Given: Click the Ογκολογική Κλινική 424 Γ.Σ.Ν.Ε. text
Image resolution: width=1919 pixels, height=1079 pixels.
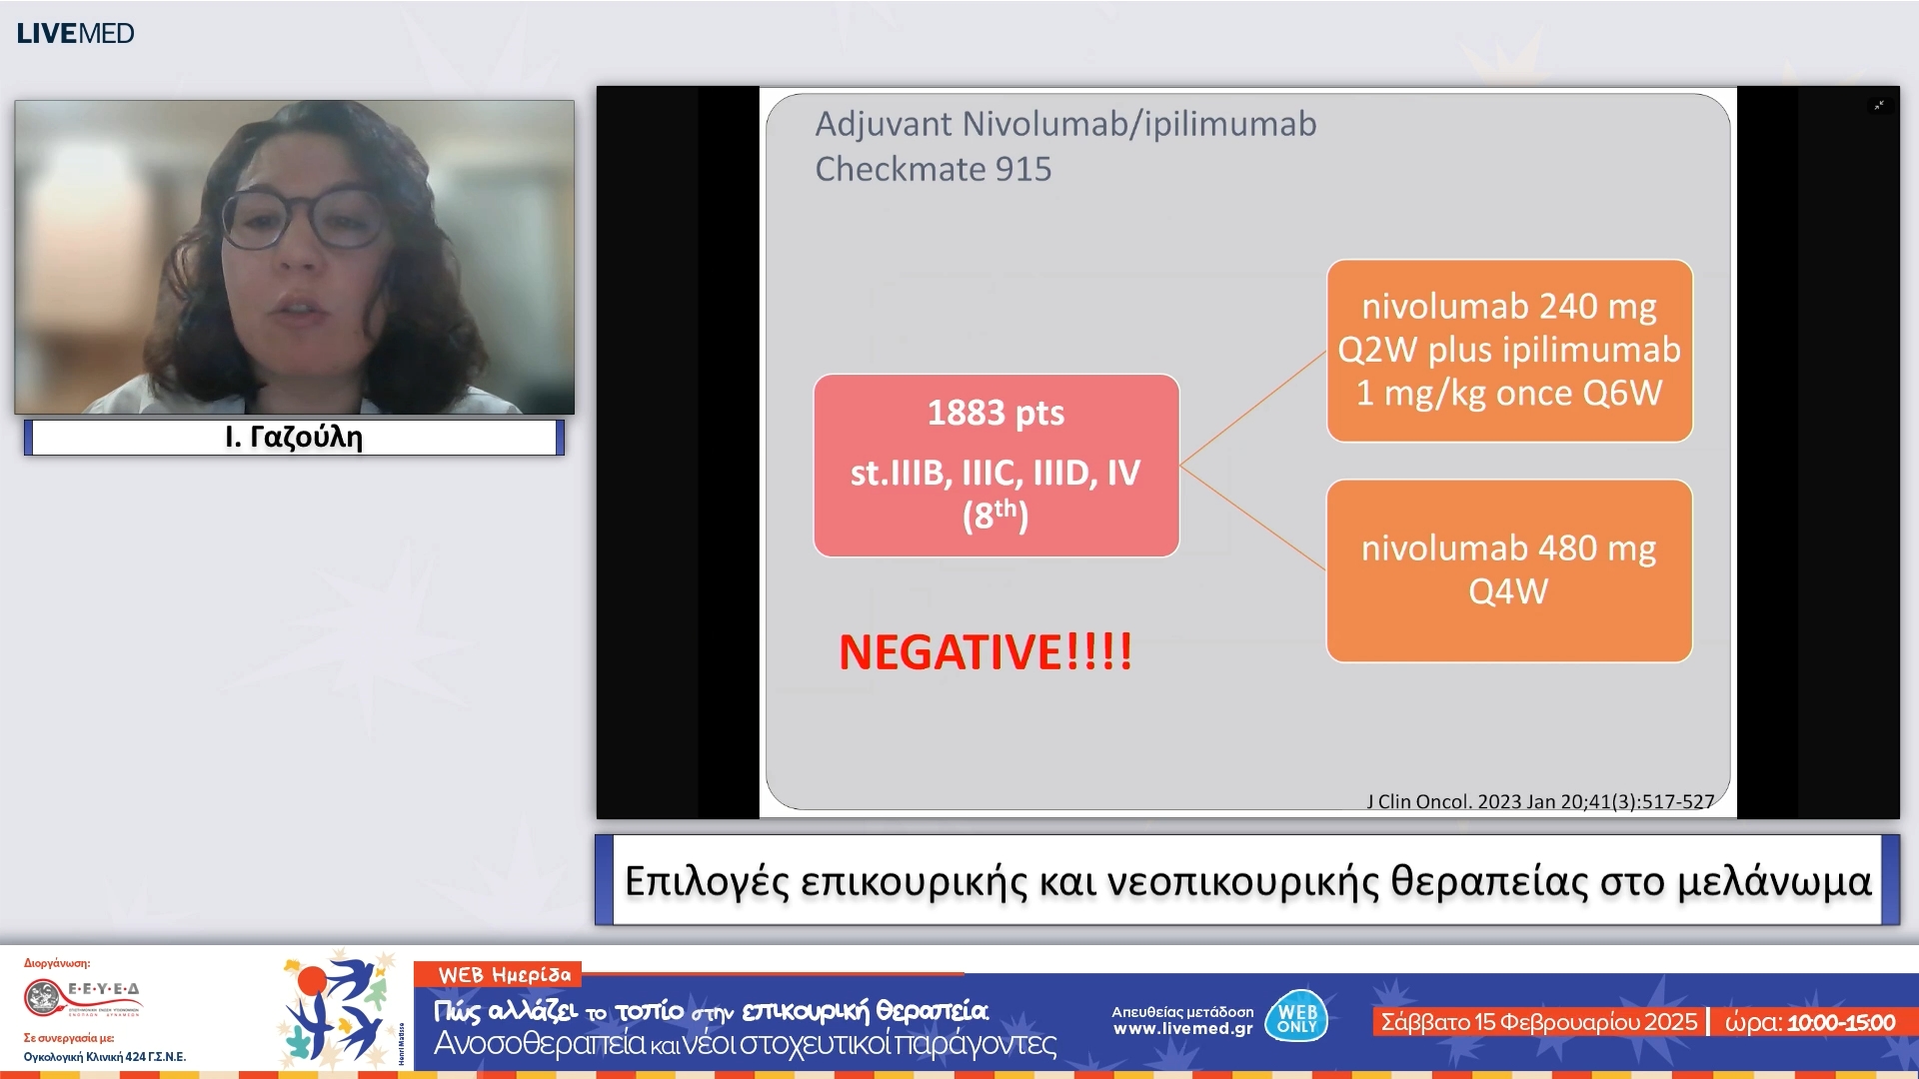Looking at the screenshot, I should [x=105, y=1057].
